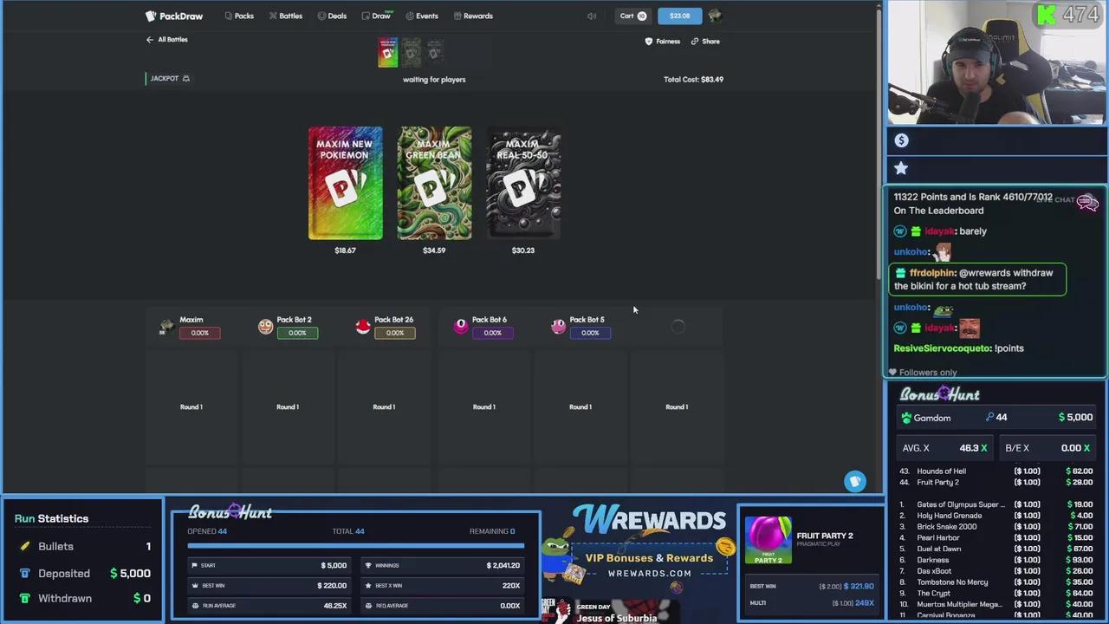Click the $23.08 balance button

(680, 16)
